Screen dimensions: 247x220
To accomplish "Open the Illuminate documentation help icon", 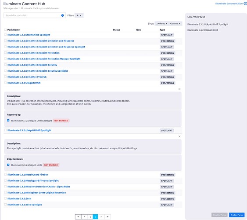I will click(x=245, y=4).
